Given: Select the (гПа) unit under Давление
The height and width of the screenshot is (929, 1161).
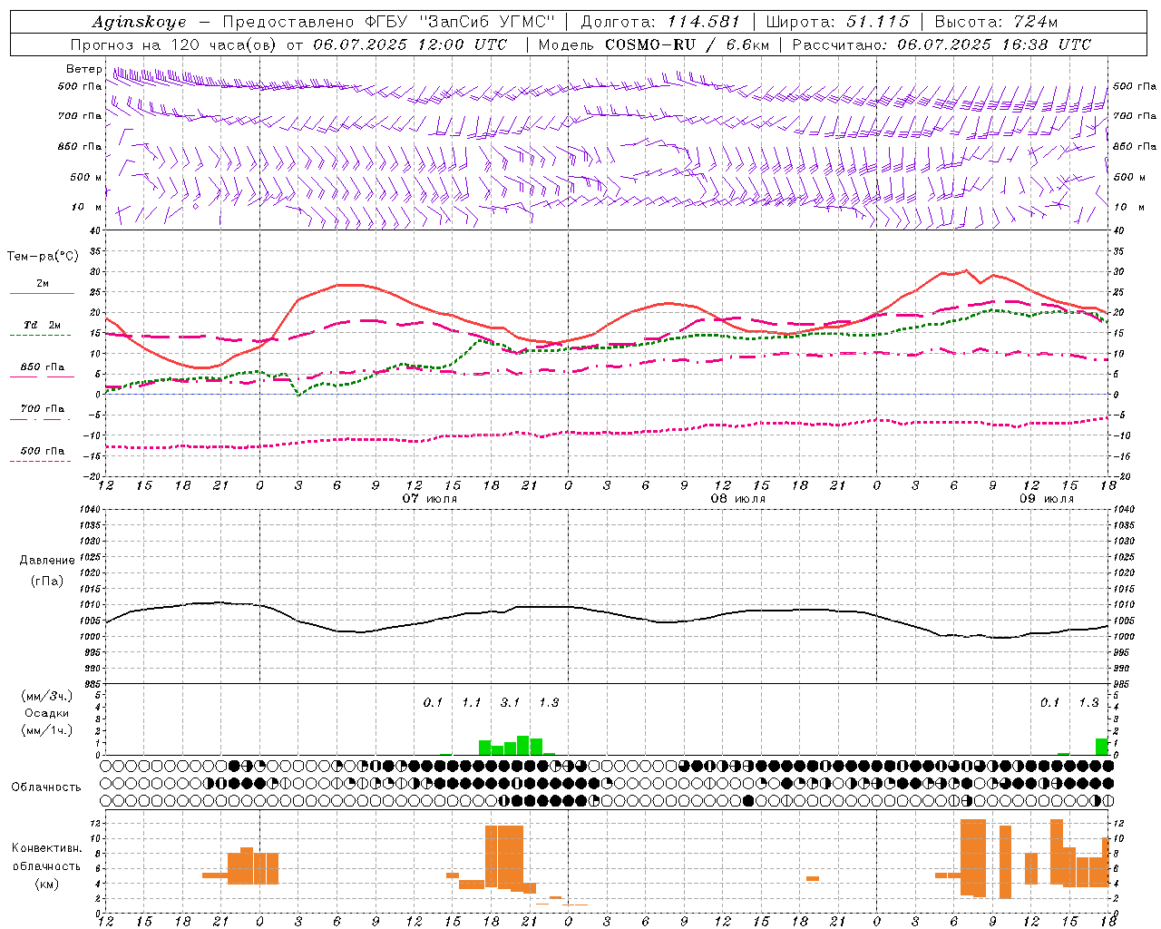Looking at the screenshot, I should tap(47, 581).
